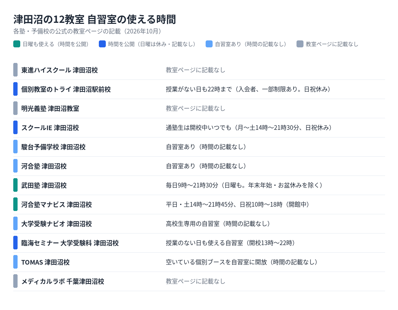Click the gray status bar beside メディカルラボ 千葉津田沼校
Viewport: 398px width, 310px height.
(15, 281)
